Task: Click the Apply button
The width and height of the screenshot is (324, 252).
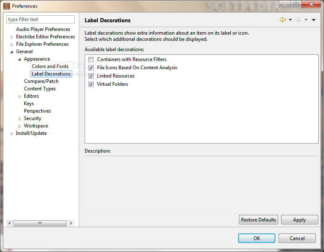Action: 299,219
